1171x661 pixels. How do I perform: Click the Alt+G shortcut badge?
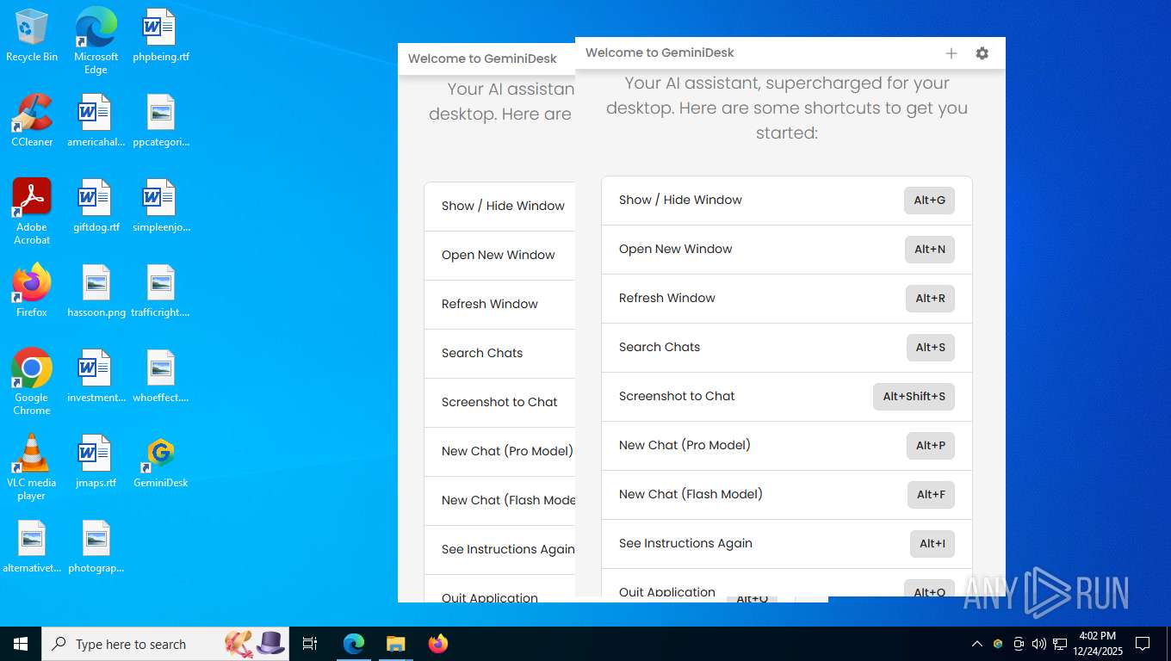coord(929,201)
